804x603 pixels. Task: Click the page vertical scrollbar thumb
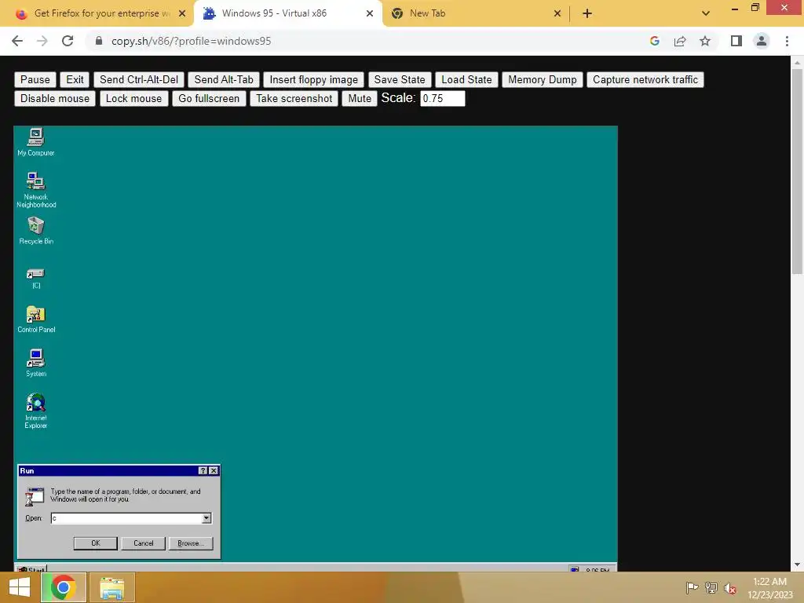(x=797, y=172)
